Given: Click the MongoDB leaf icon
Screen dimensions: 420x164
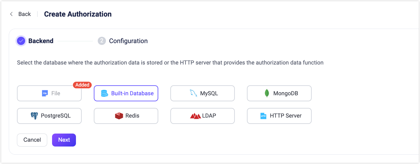Looking at the screenshot, I should click(x=267, y=93).
